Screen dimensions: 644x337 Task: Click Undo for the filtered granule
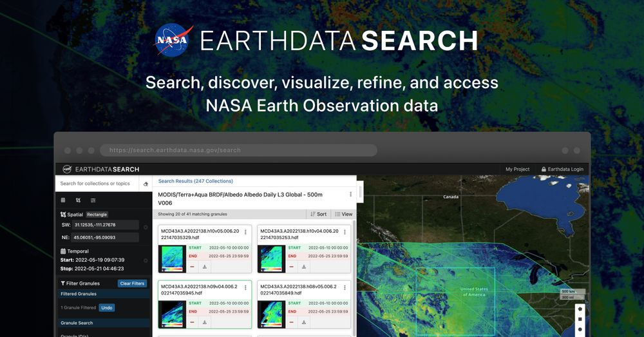click(107, 308)
